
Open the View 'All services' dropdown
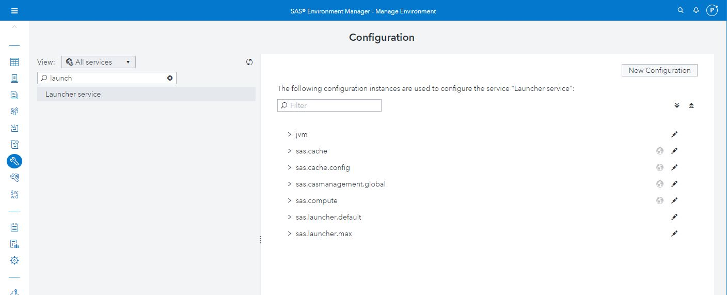click(x=99, y=62)
